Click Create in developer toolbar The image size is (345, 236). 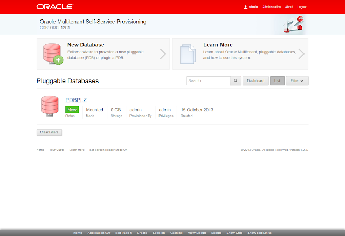click(142, 233)
